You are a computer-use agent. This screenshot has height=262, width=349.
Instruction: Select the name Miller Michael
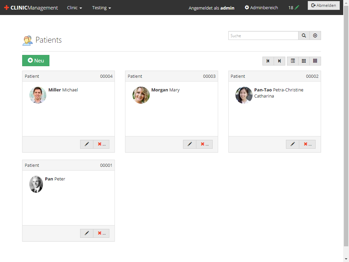(x=63, y=90)
